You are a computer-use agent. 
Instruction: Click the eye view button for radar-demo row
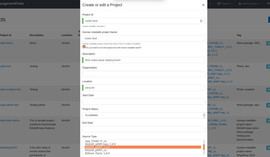click(268, 43)
